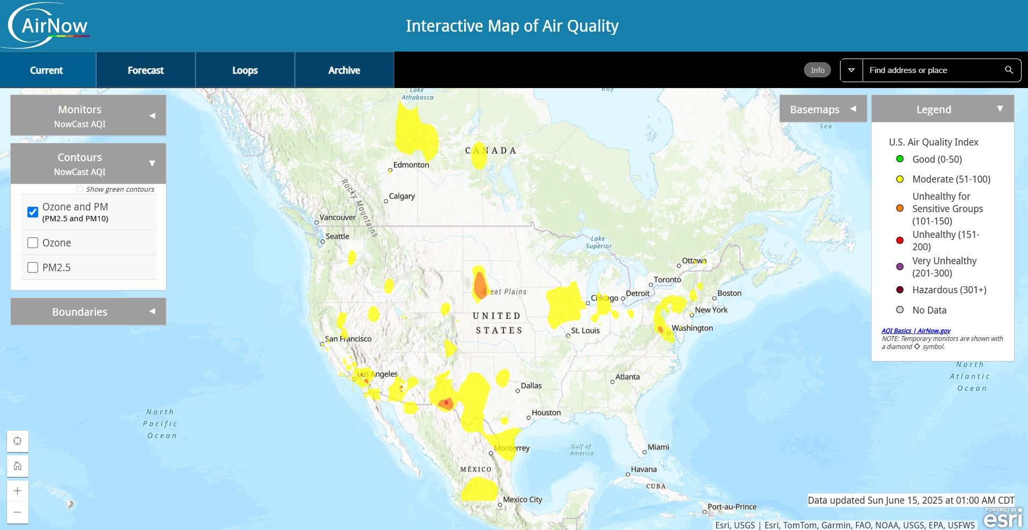Screen dimensions: 1028x530
Task: Open the Archive tab
Action: coord(344,70)
